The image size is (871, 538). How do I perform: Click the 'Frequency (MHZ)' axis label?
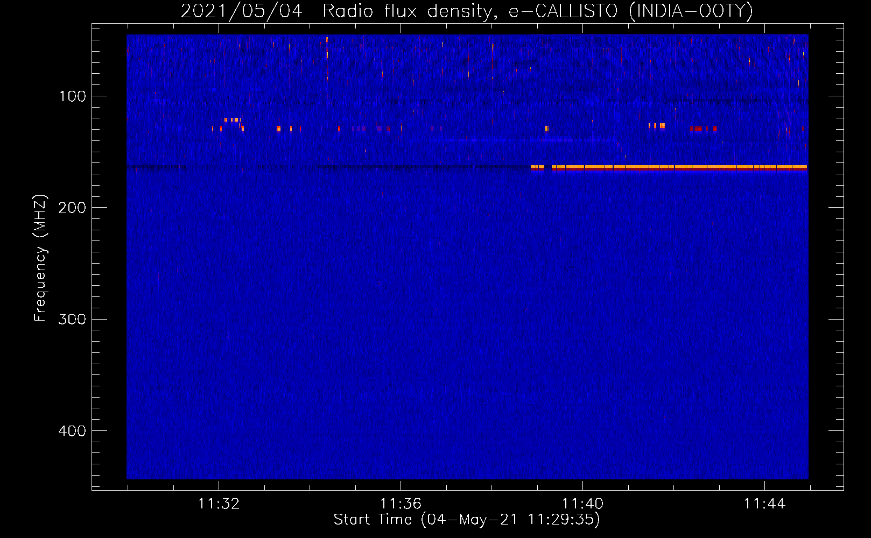point(40,258)
